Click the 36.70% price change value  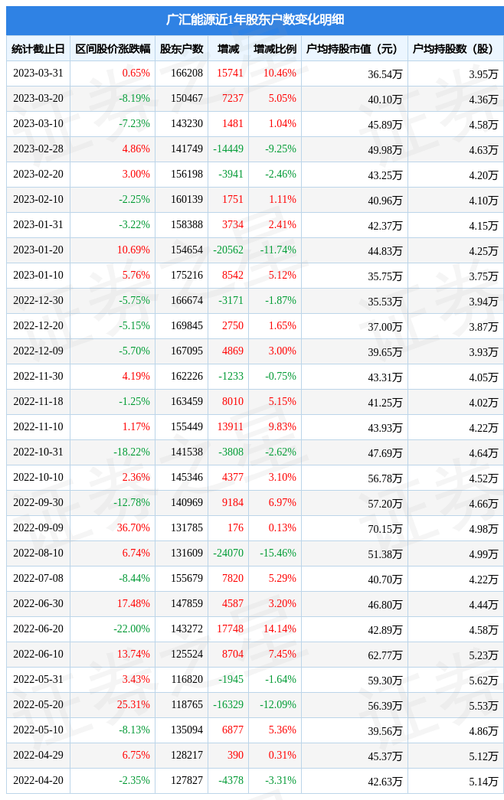[134, 527]
